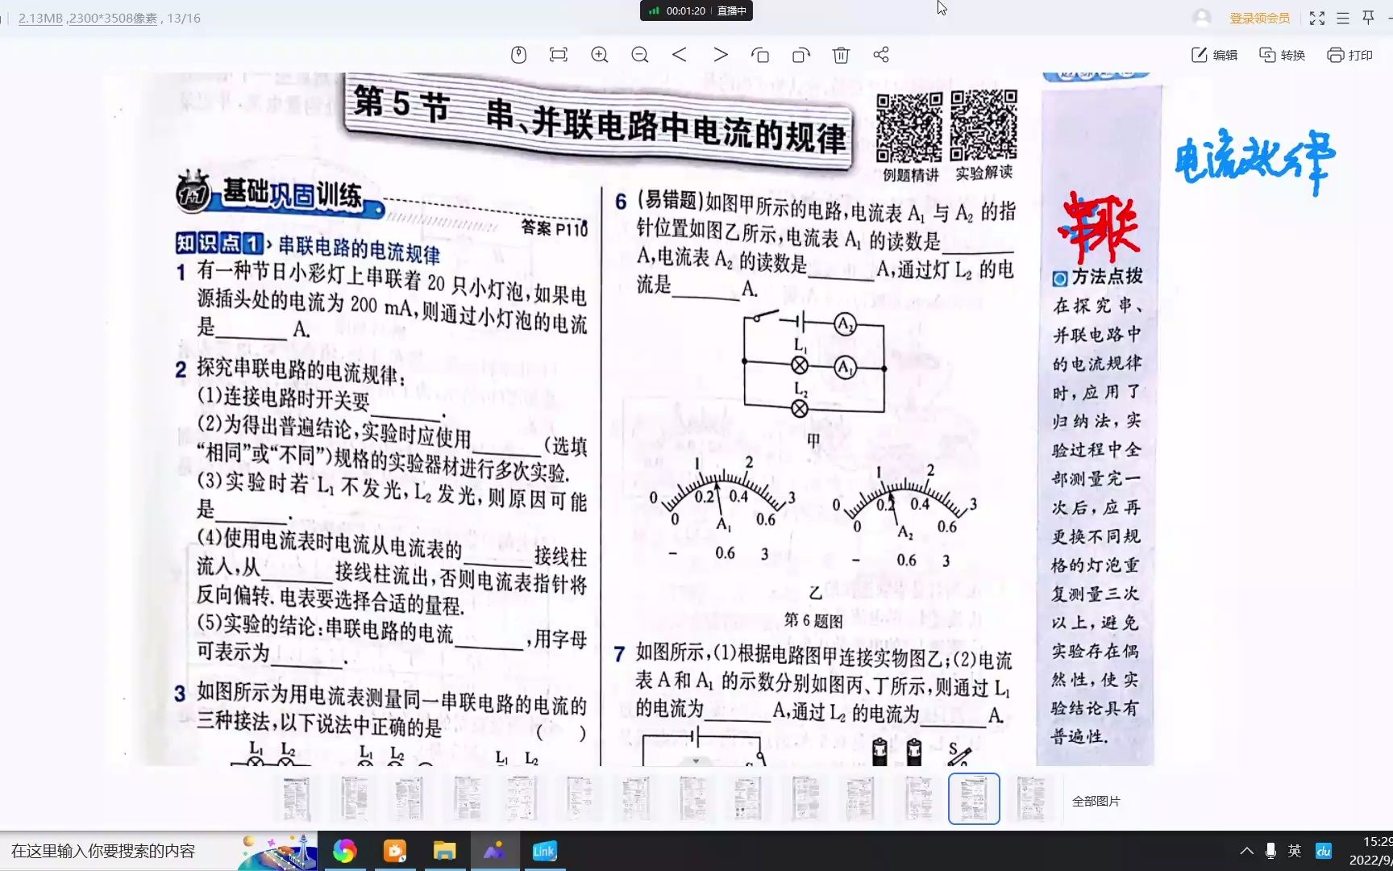Image resolution: width=1393 pixels, height=871 pixels.
Task: Expand the system tray hidden icons chevron
Action: tap(1246, 851)
